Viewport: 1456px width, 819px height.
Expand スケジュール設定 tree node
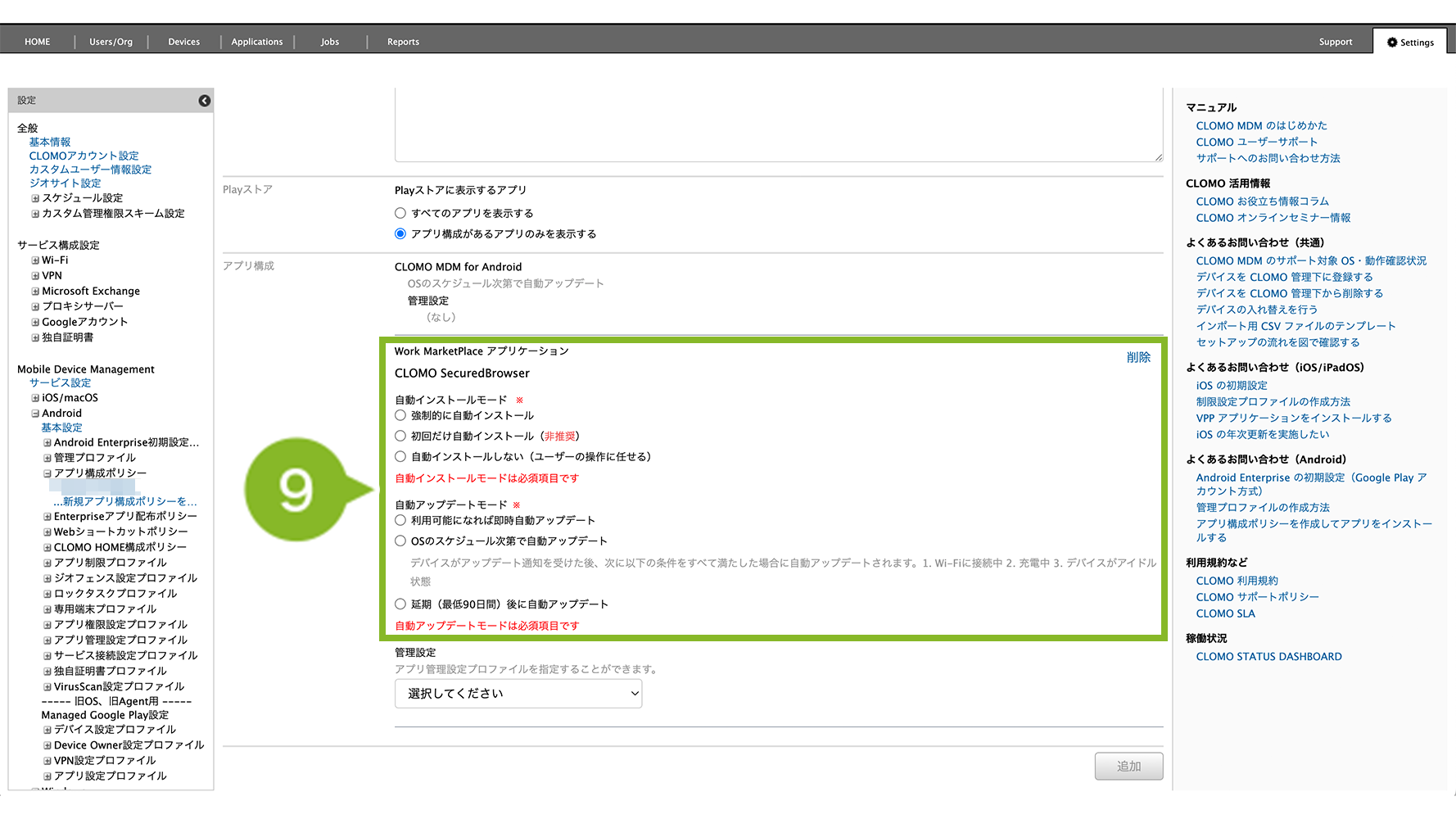click(x=35, y=198)
